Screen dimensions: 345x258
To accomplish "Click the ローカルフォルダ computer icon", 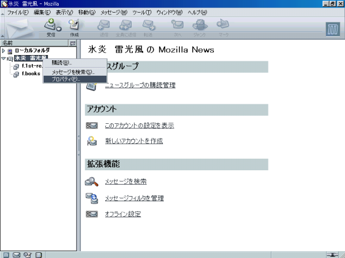I will tap(10, 52).
